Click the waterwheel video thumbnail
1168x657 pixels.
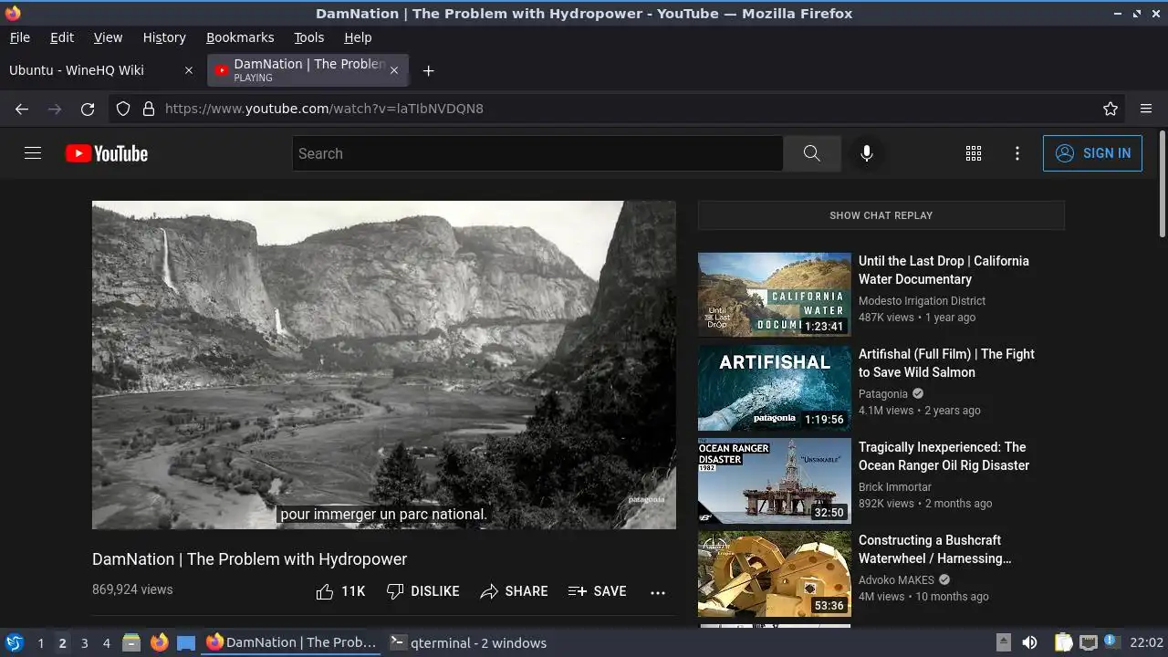coord(775,575)
